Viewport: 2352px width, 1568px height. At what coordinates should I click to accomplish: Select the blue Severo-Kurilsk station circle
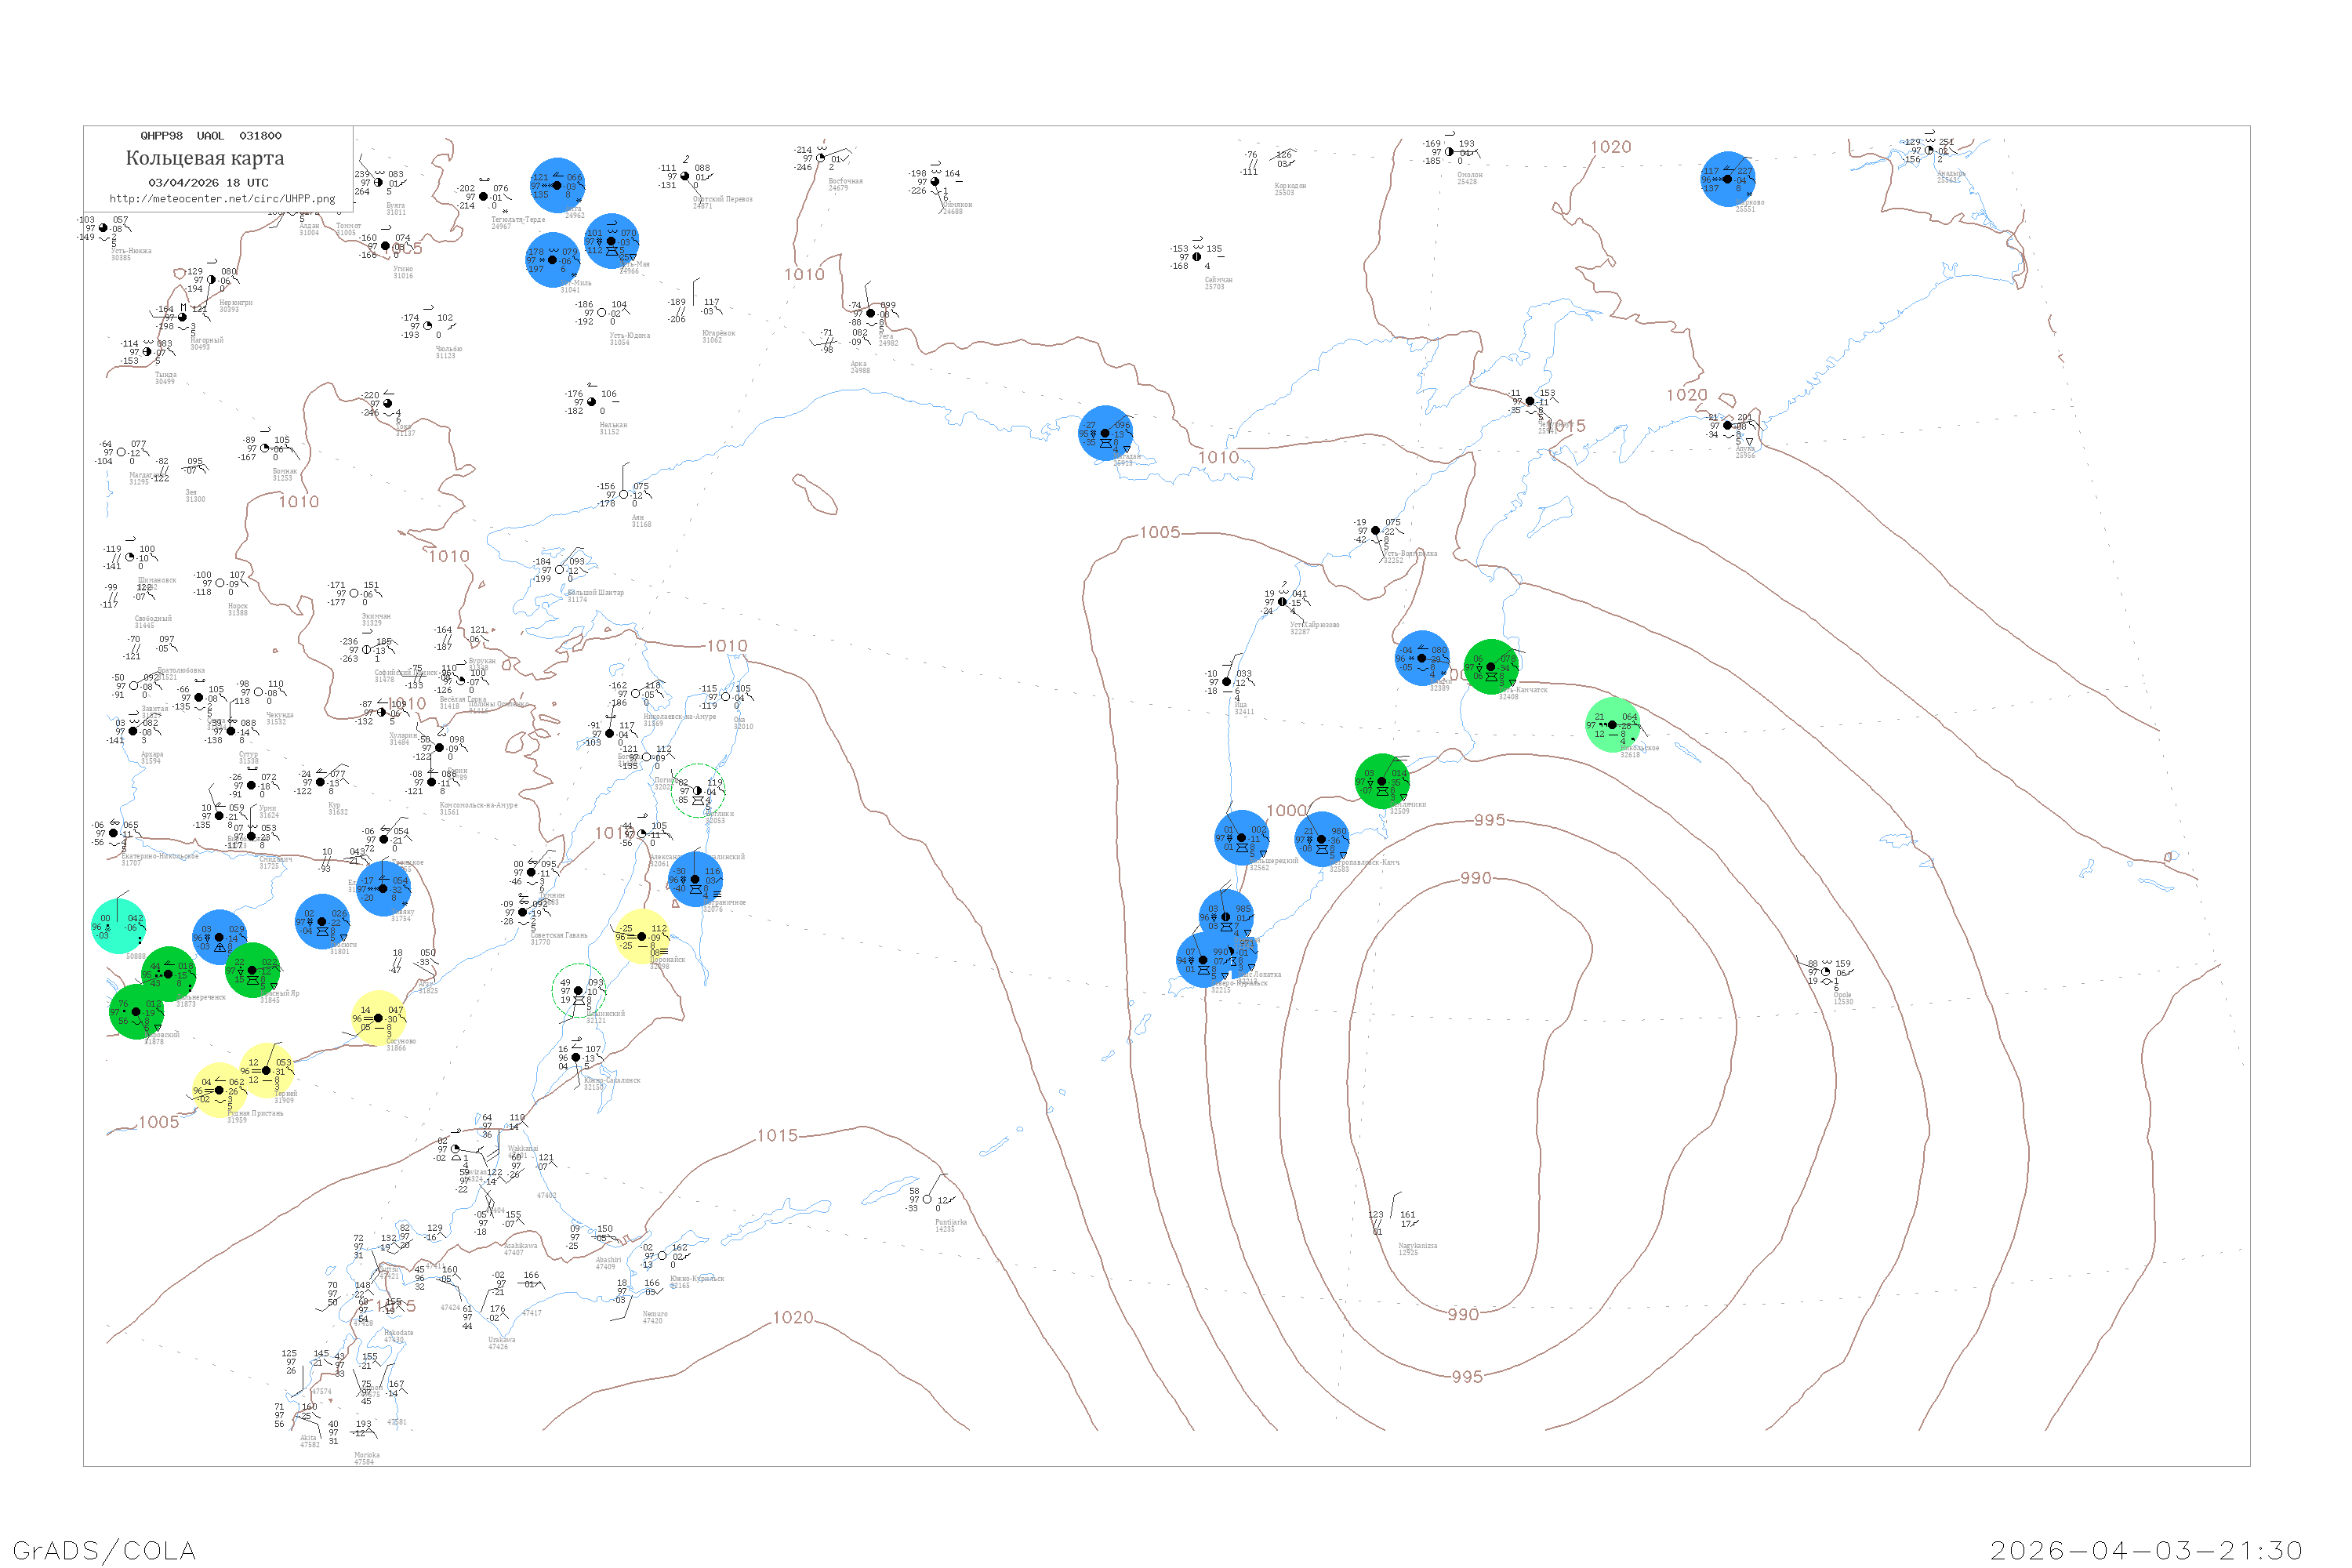1203,960
